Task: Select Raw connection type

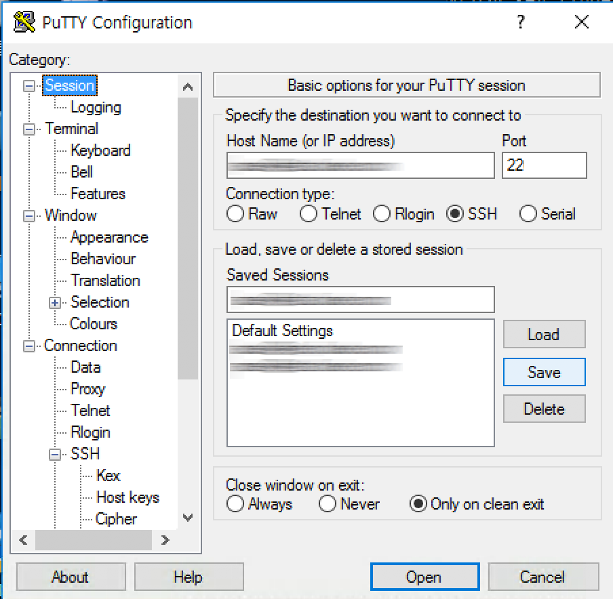Action: [x=235, y=214]
